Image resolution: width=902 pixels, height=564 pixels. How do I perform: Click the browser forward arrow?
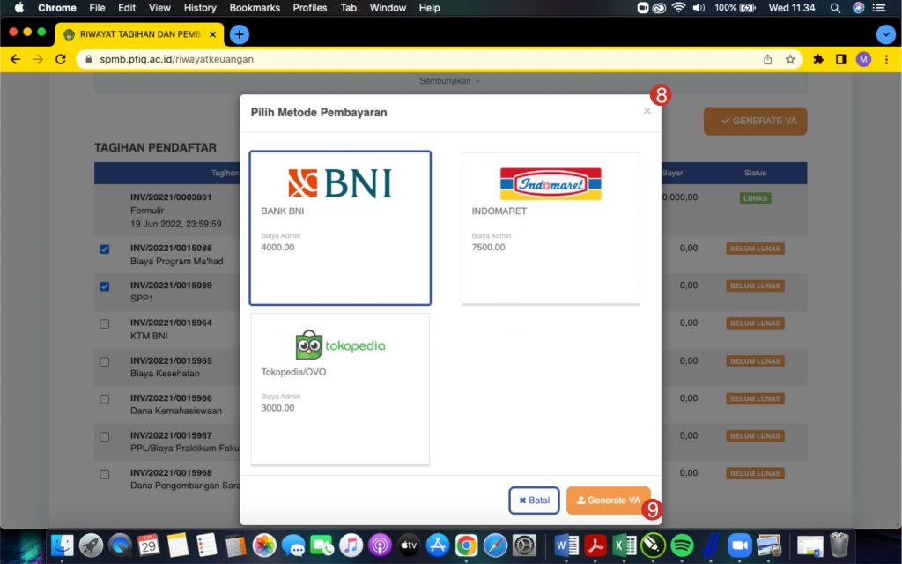pyautogui.click(x=38, y=59)
